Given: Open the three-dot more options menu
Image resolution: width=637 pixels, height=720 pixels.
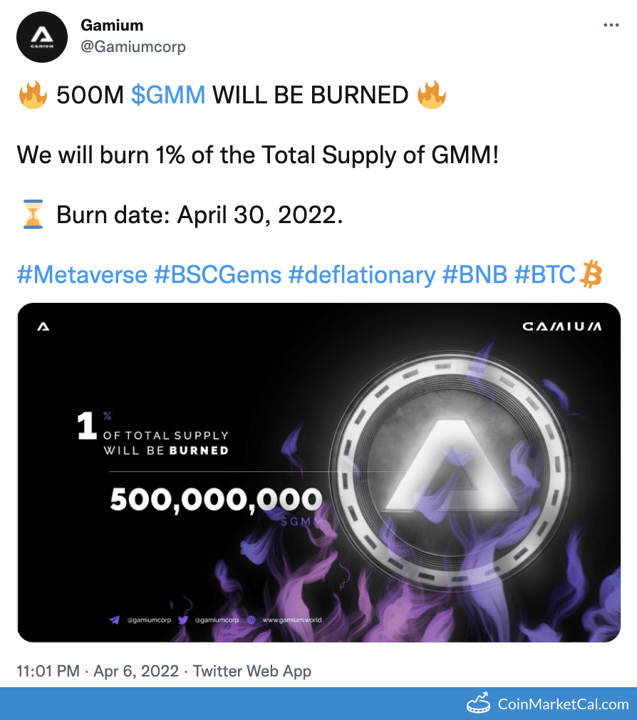Looking at the screenshot, I should (611, 25).
